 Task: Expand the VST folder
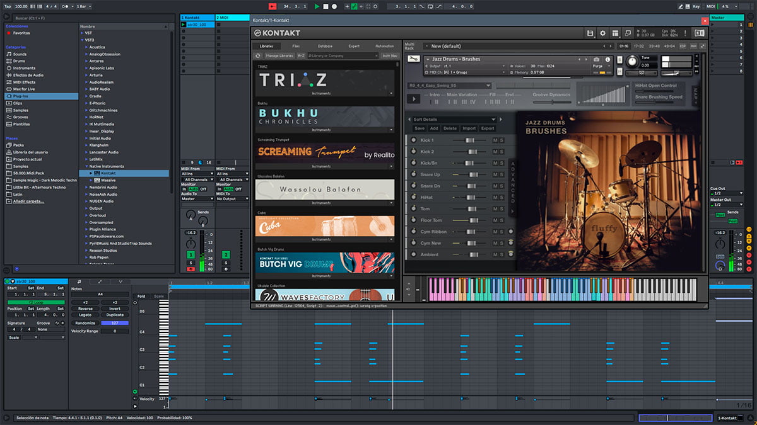83,33
